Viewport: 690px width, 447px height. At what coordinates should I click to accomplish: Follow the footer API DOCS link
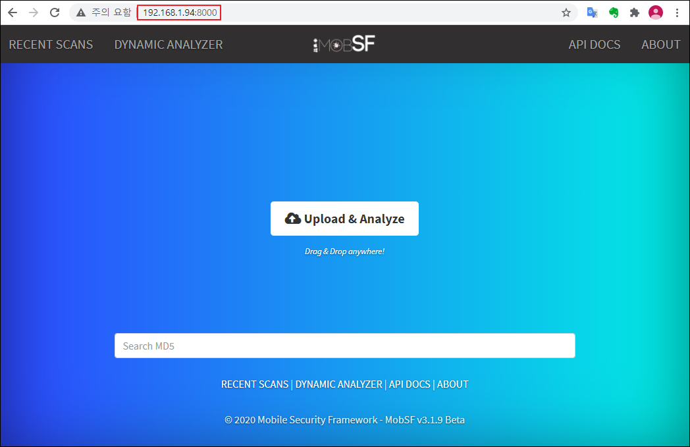(410, 384)
